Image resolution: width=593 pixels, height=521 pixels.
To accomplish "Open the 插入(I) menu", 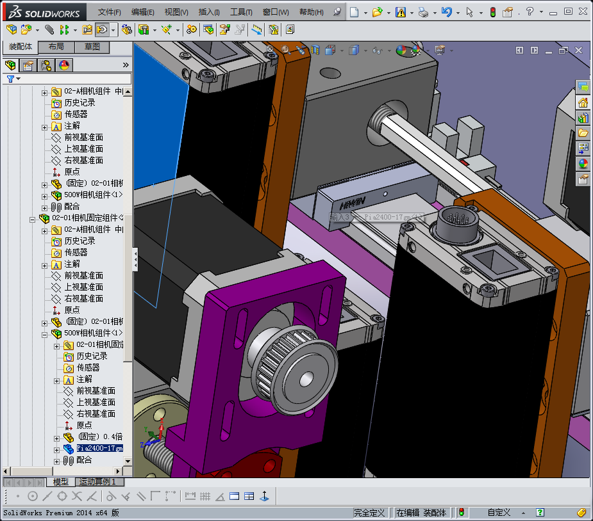I will 209,12.
